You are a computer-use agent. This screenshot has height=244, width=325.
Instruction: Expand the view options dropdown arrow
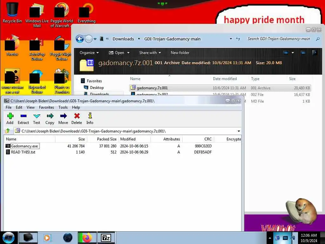point(293,53)
